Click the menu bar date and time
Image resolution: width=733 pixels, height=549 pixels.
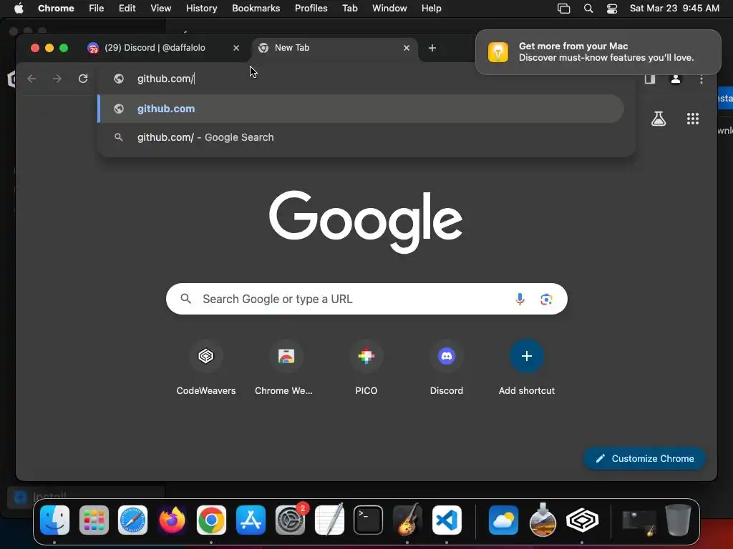pos(674,9)
